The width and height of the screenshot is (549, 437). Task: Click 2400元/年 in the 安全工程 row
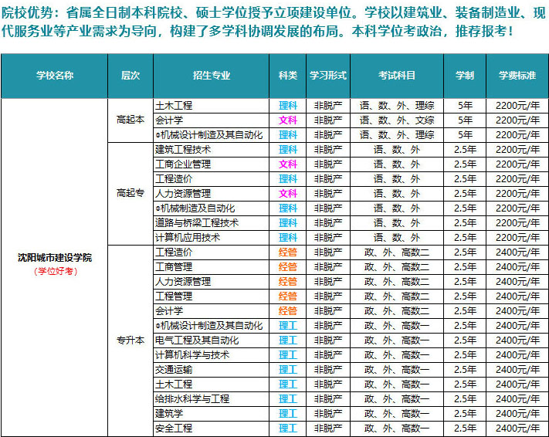517,429
